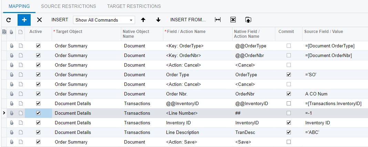The width and height of the screenshot is (368, 147).
Task: Move the row up with the up arrow
Action: click(143, 20)
